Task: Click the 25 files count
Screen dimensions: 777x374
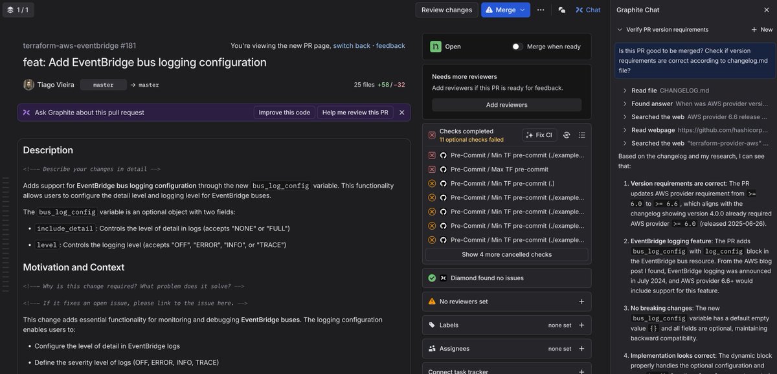Action: [364, 85]
